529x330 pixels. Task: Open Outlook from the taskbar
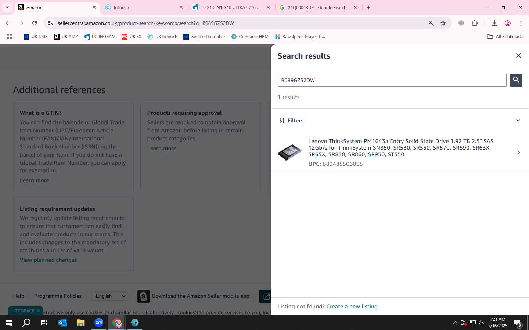pos(63,323)
